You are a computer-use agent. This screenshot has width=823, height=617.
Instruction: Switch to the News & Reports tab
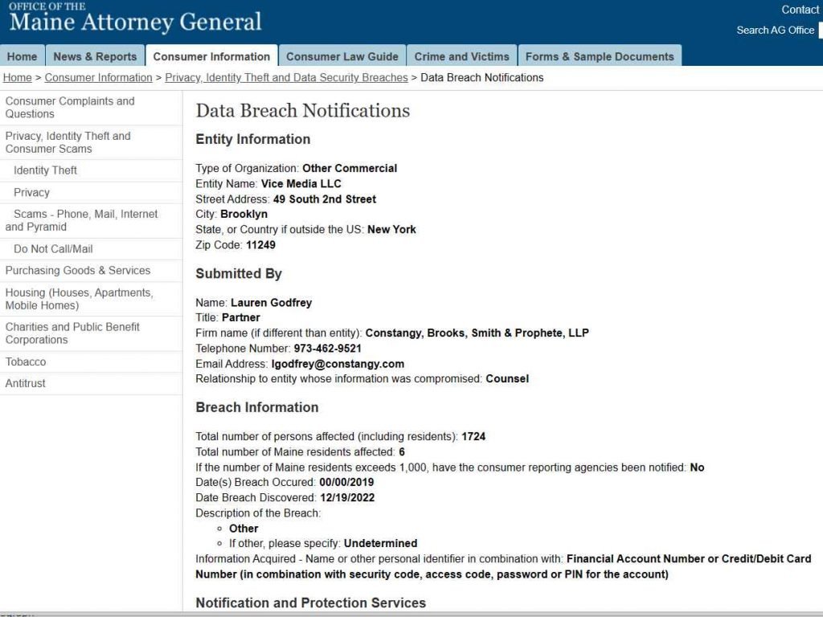coord(95,56)
